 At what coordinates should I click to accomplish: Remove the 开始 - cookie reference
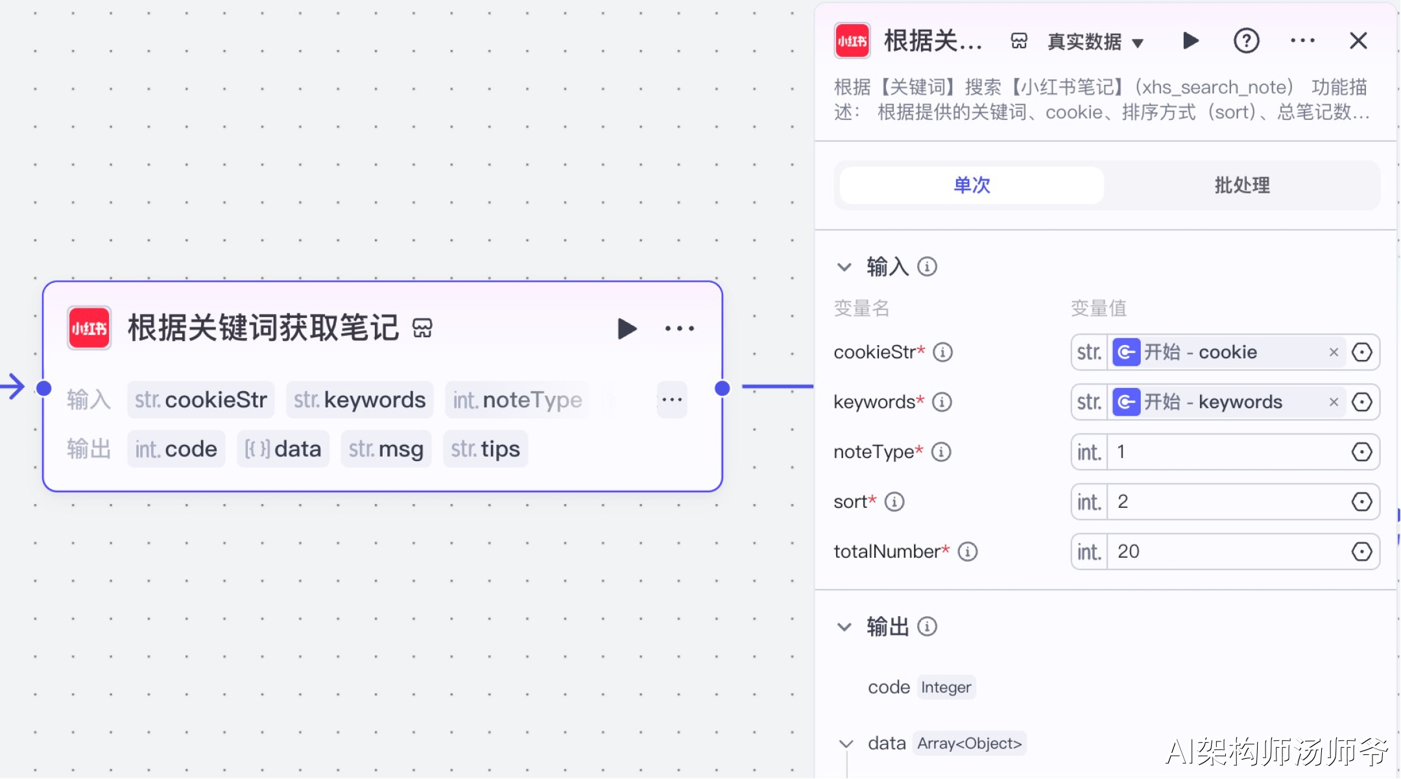1334,352
